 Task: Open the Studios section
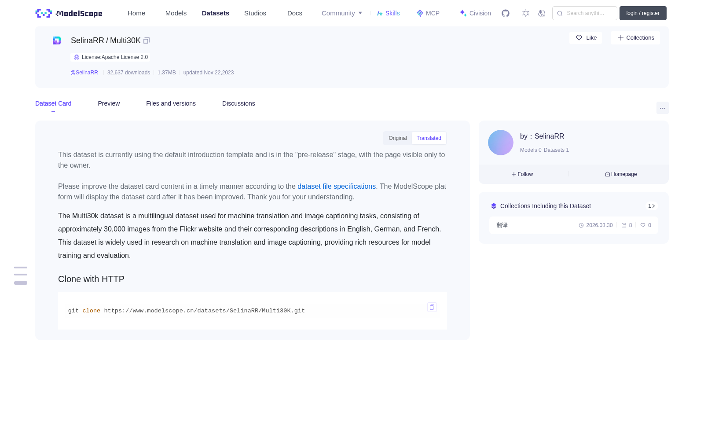[255, 13]
